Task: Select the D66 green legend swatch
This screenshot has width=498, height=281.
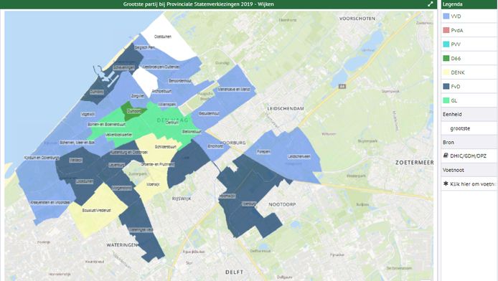Action: (446, 58)
